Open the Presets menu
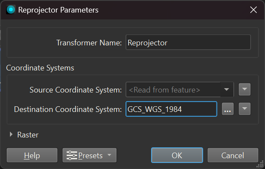The height and width of the screenshot is (169, 265). pos(89,155)
